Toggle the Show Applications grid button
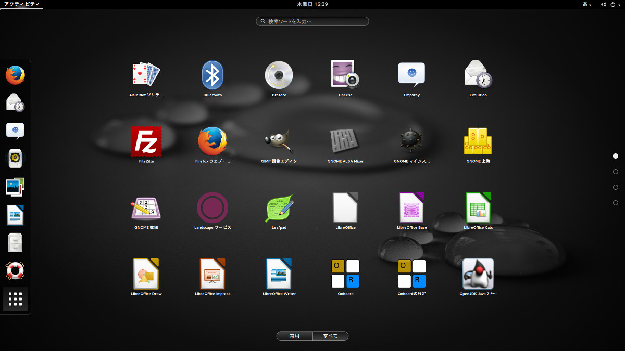Image resolution: width=625 pixels, height=351 pixels. click(x=16, y=300)
